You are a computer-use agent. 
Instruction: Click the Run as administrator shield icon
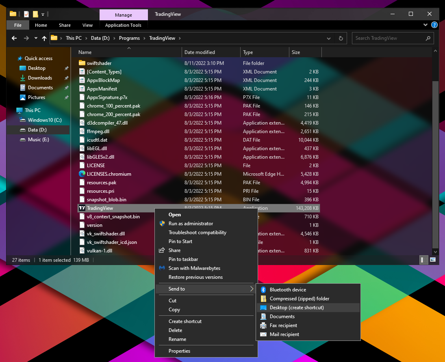point(162,223)
